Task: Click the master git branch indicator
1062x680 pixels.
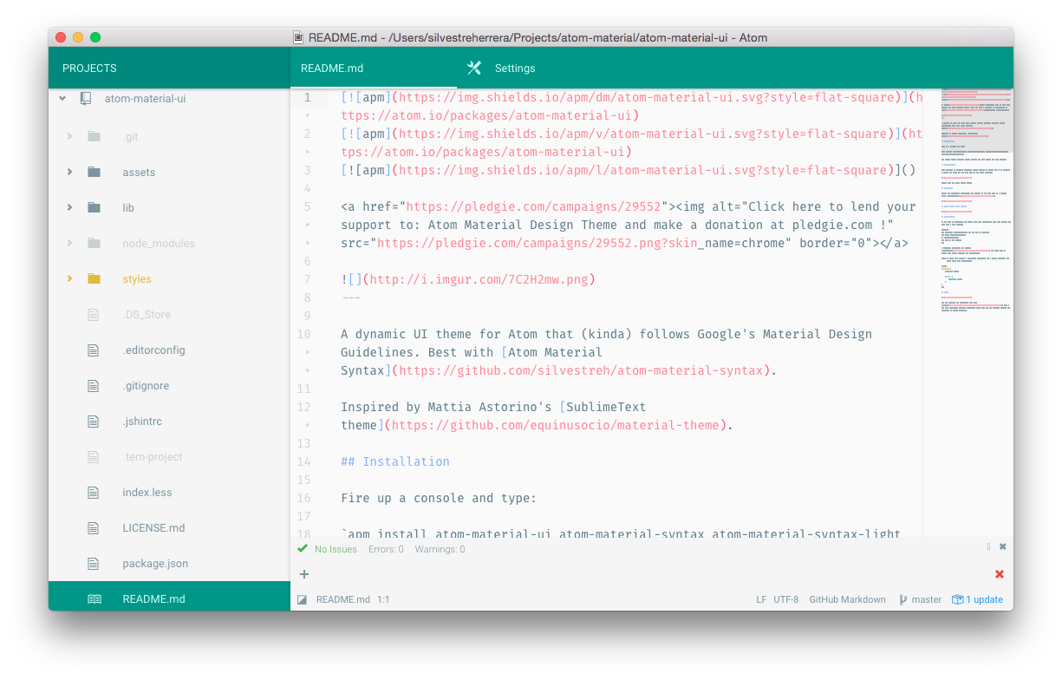Action: [x=926, y=599]
